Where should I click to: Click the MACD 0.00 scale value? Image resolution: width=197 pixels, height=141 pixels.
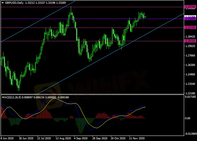pyautogui.click(x=187, y=118)
